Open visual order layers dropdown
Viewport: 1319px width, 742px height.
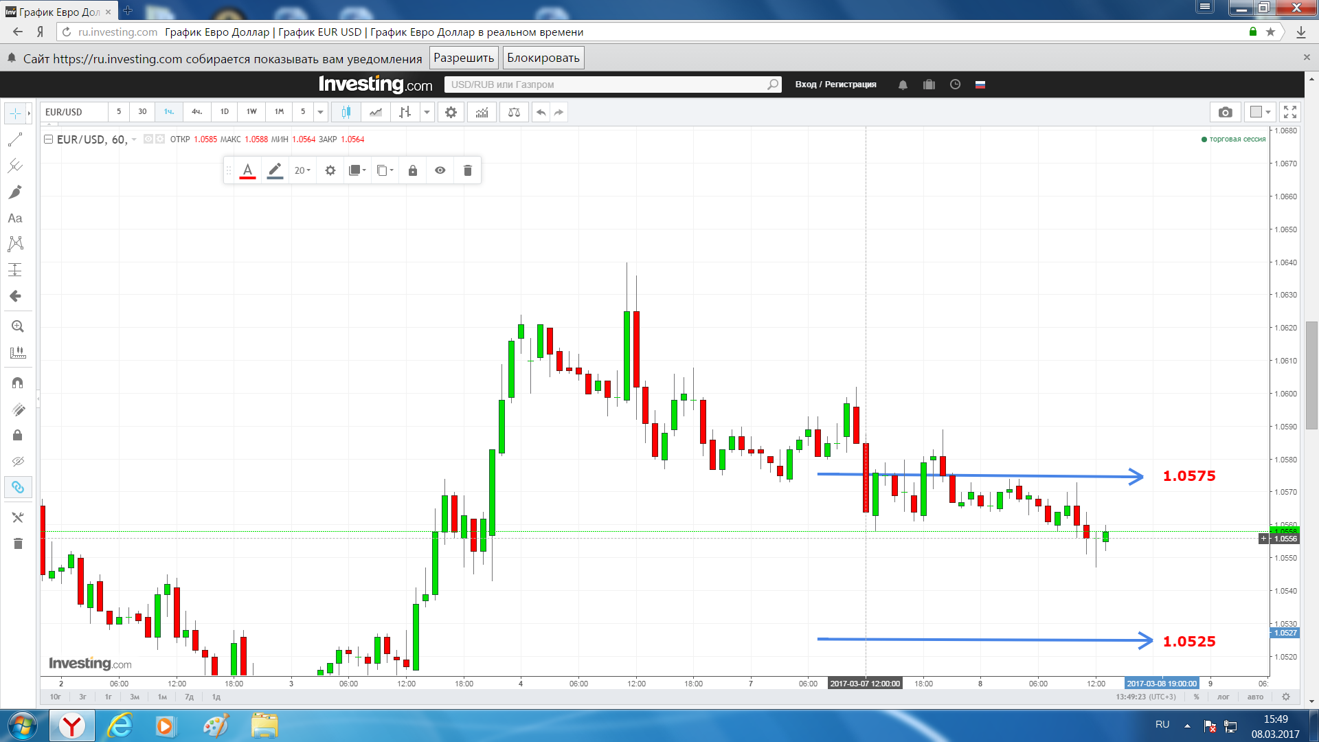(357, 170)
